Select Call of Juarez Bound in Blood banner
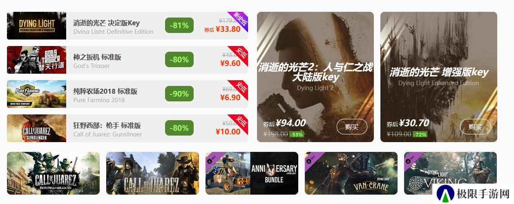This screenshot has width=514, height=204. [x=53, y=173]
